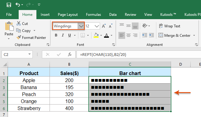Viewport: 201px width, 117px height.
Task: Click the Name Box showing C2
Action: pos(14,54)
